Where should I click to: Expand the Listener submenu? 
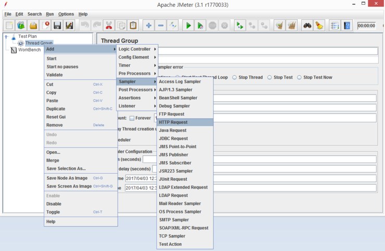[x=137, y=106]
